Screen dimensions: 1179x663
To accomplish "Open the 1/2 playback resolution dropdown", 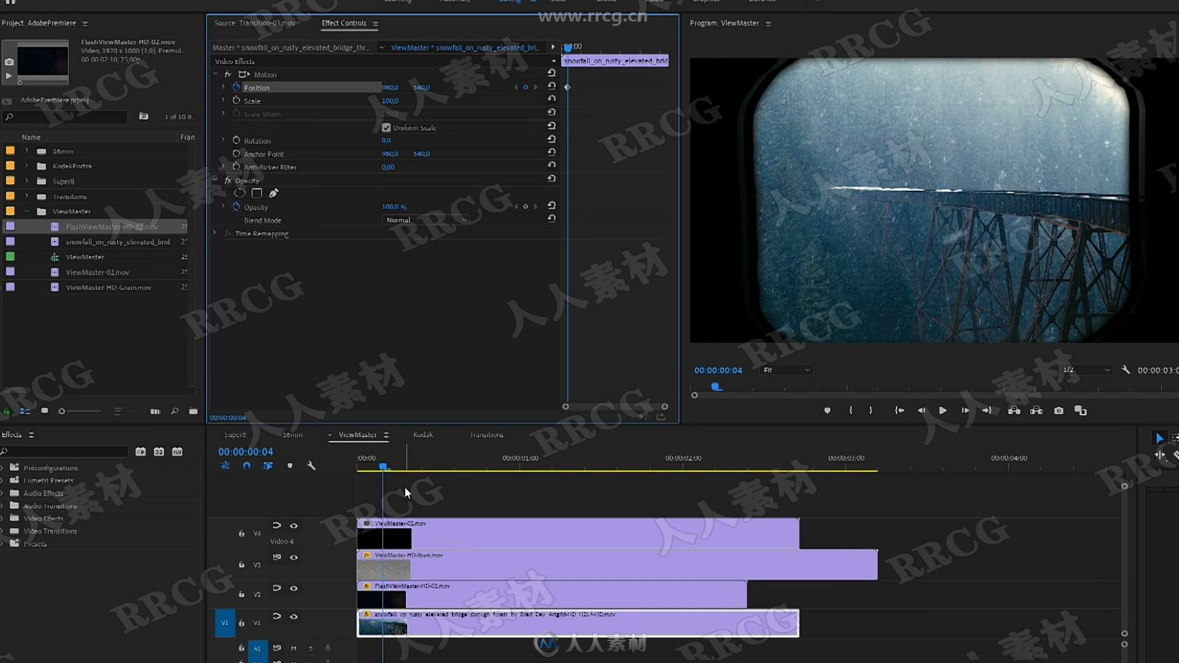I will tap(1086, 370).
